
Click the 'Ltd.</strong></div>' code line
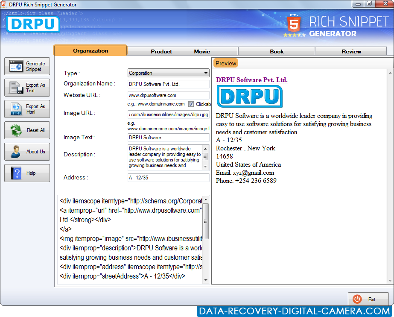pos(85,220)
